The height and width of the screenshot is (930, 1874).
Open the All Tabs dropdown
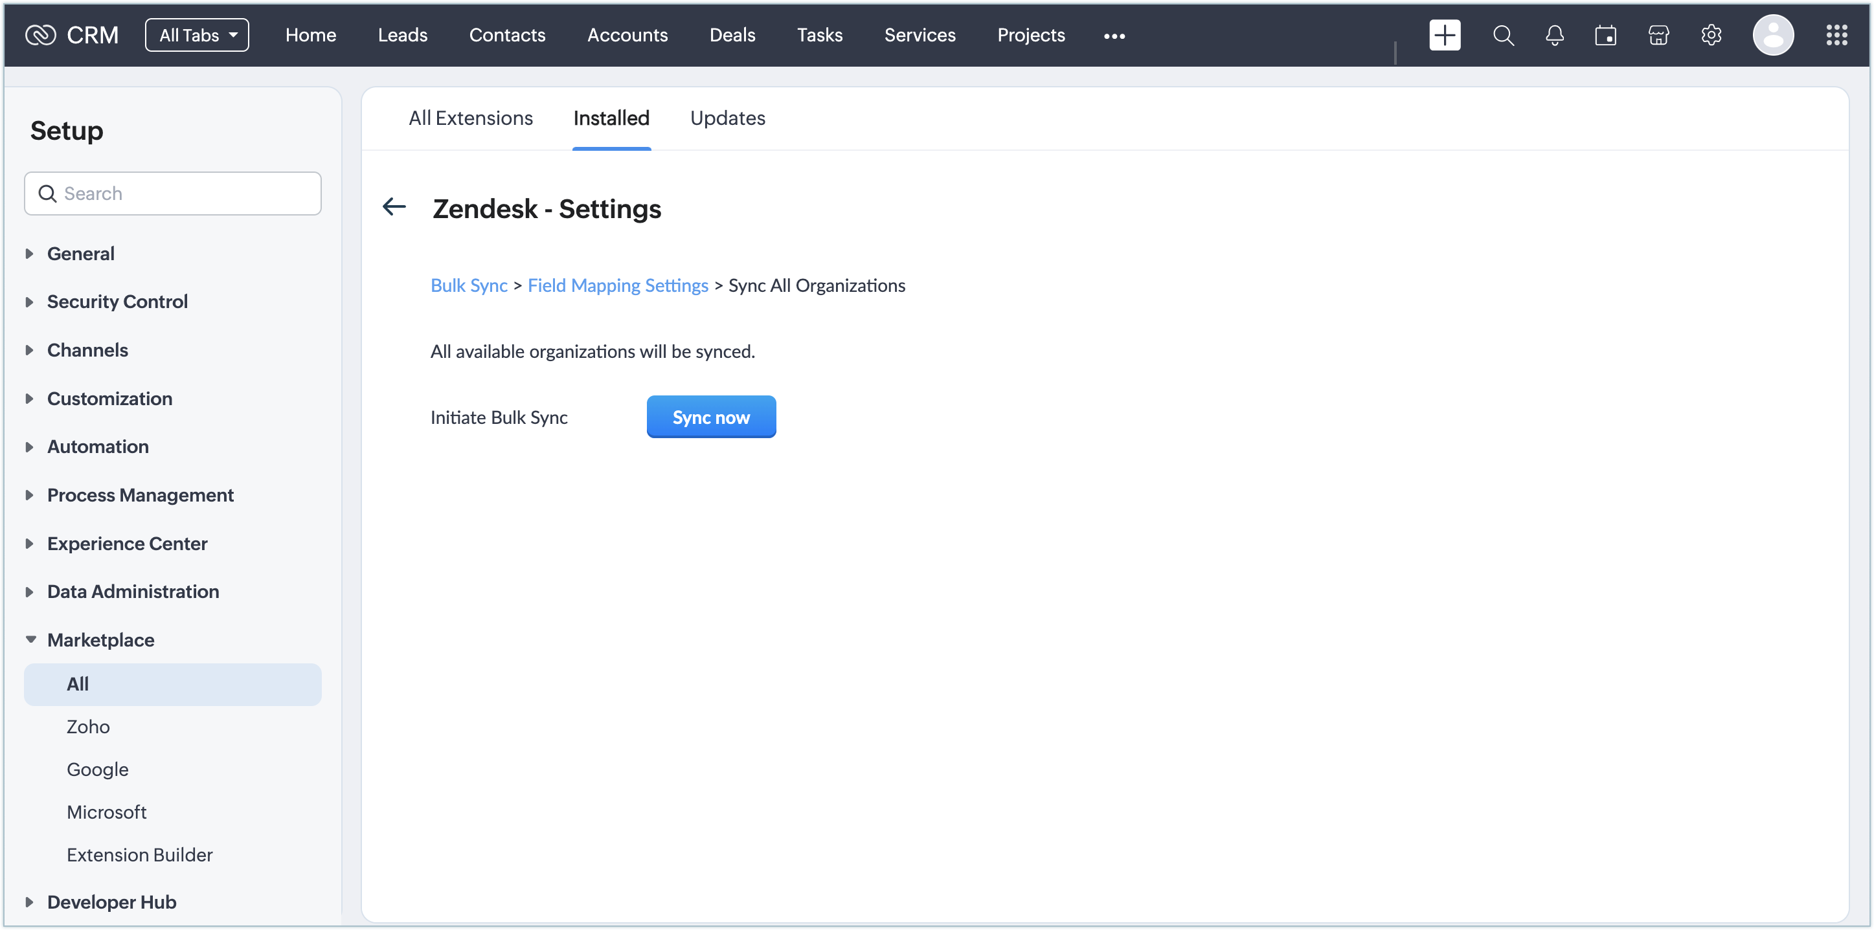coord(197,35)
